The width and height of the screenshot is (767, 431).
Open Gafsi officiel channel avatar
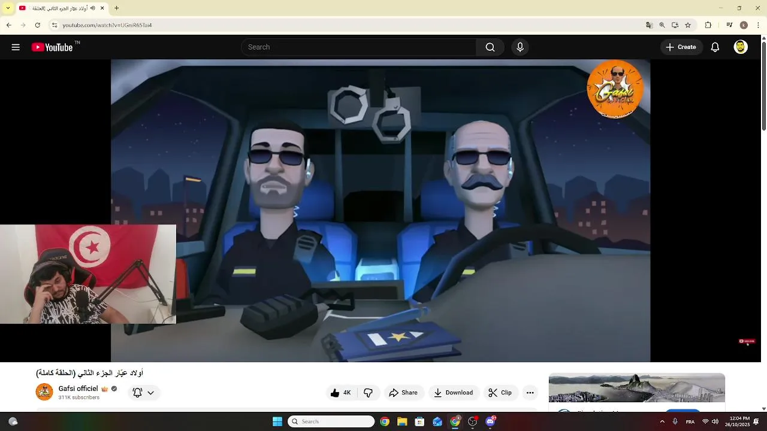[44, 392]
